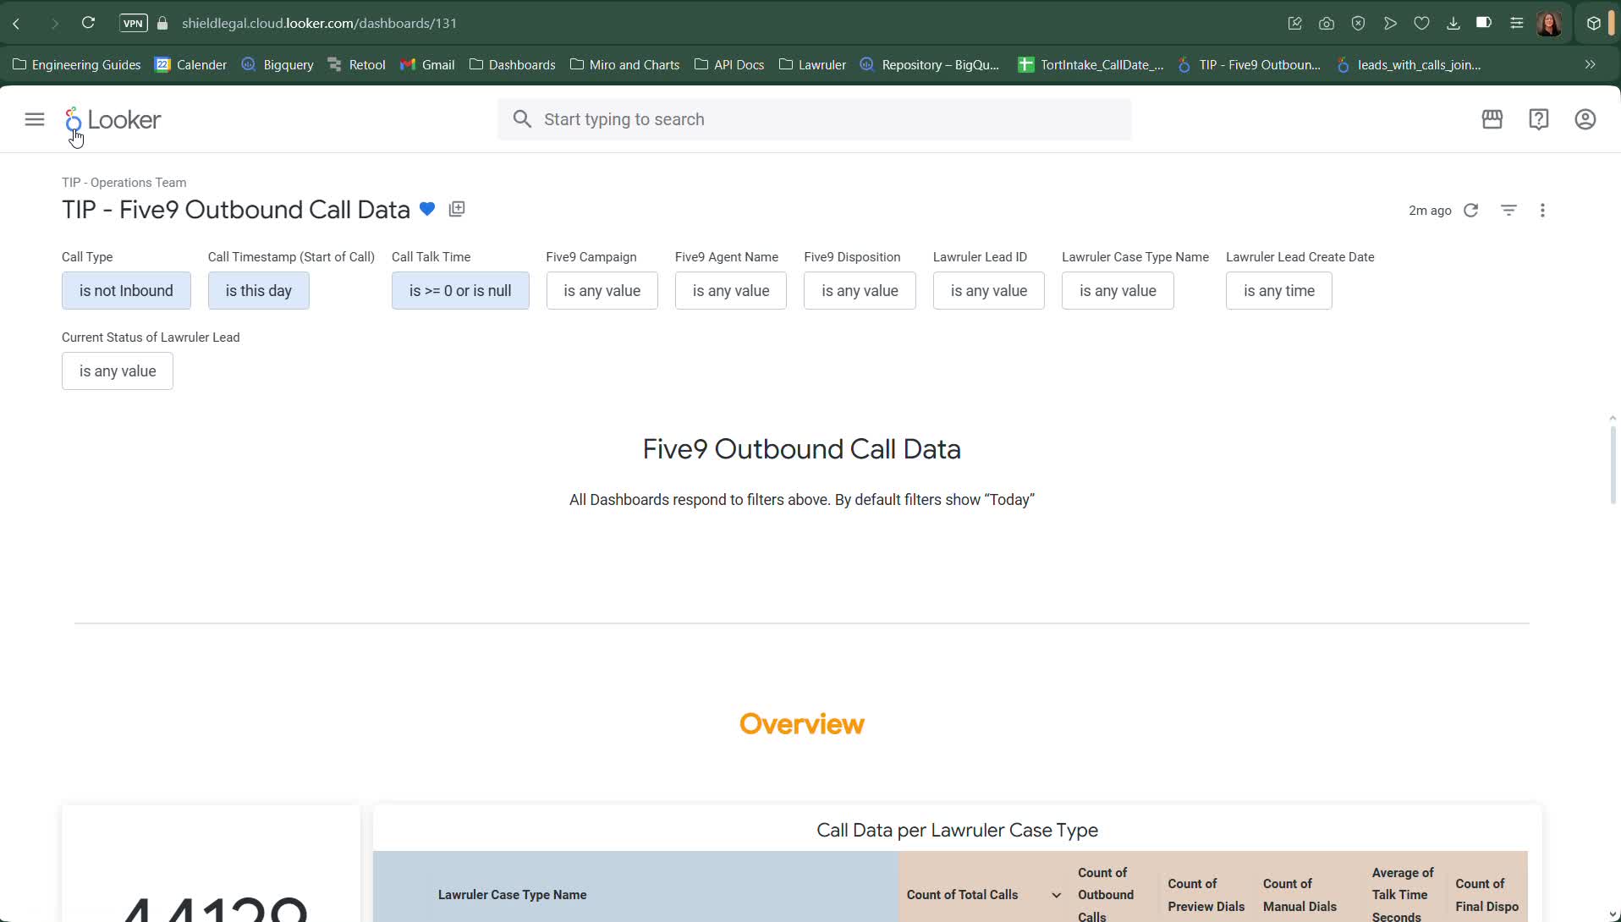This screenshot has height=922, width=1621.
Task: Open the Looker Marketplace icon
Action: [1492, 119]
